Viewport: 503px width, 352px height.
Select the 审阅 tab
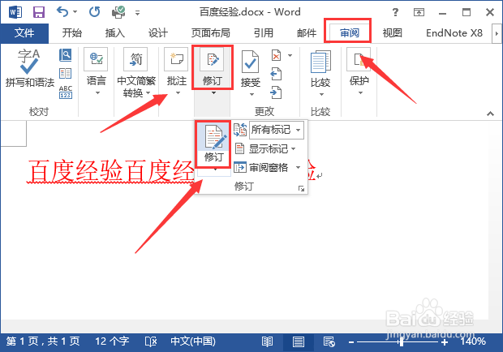350,33
